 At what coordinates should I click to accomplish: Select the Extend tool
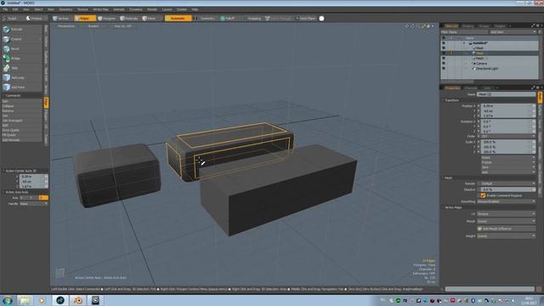[x=21, y=39]
